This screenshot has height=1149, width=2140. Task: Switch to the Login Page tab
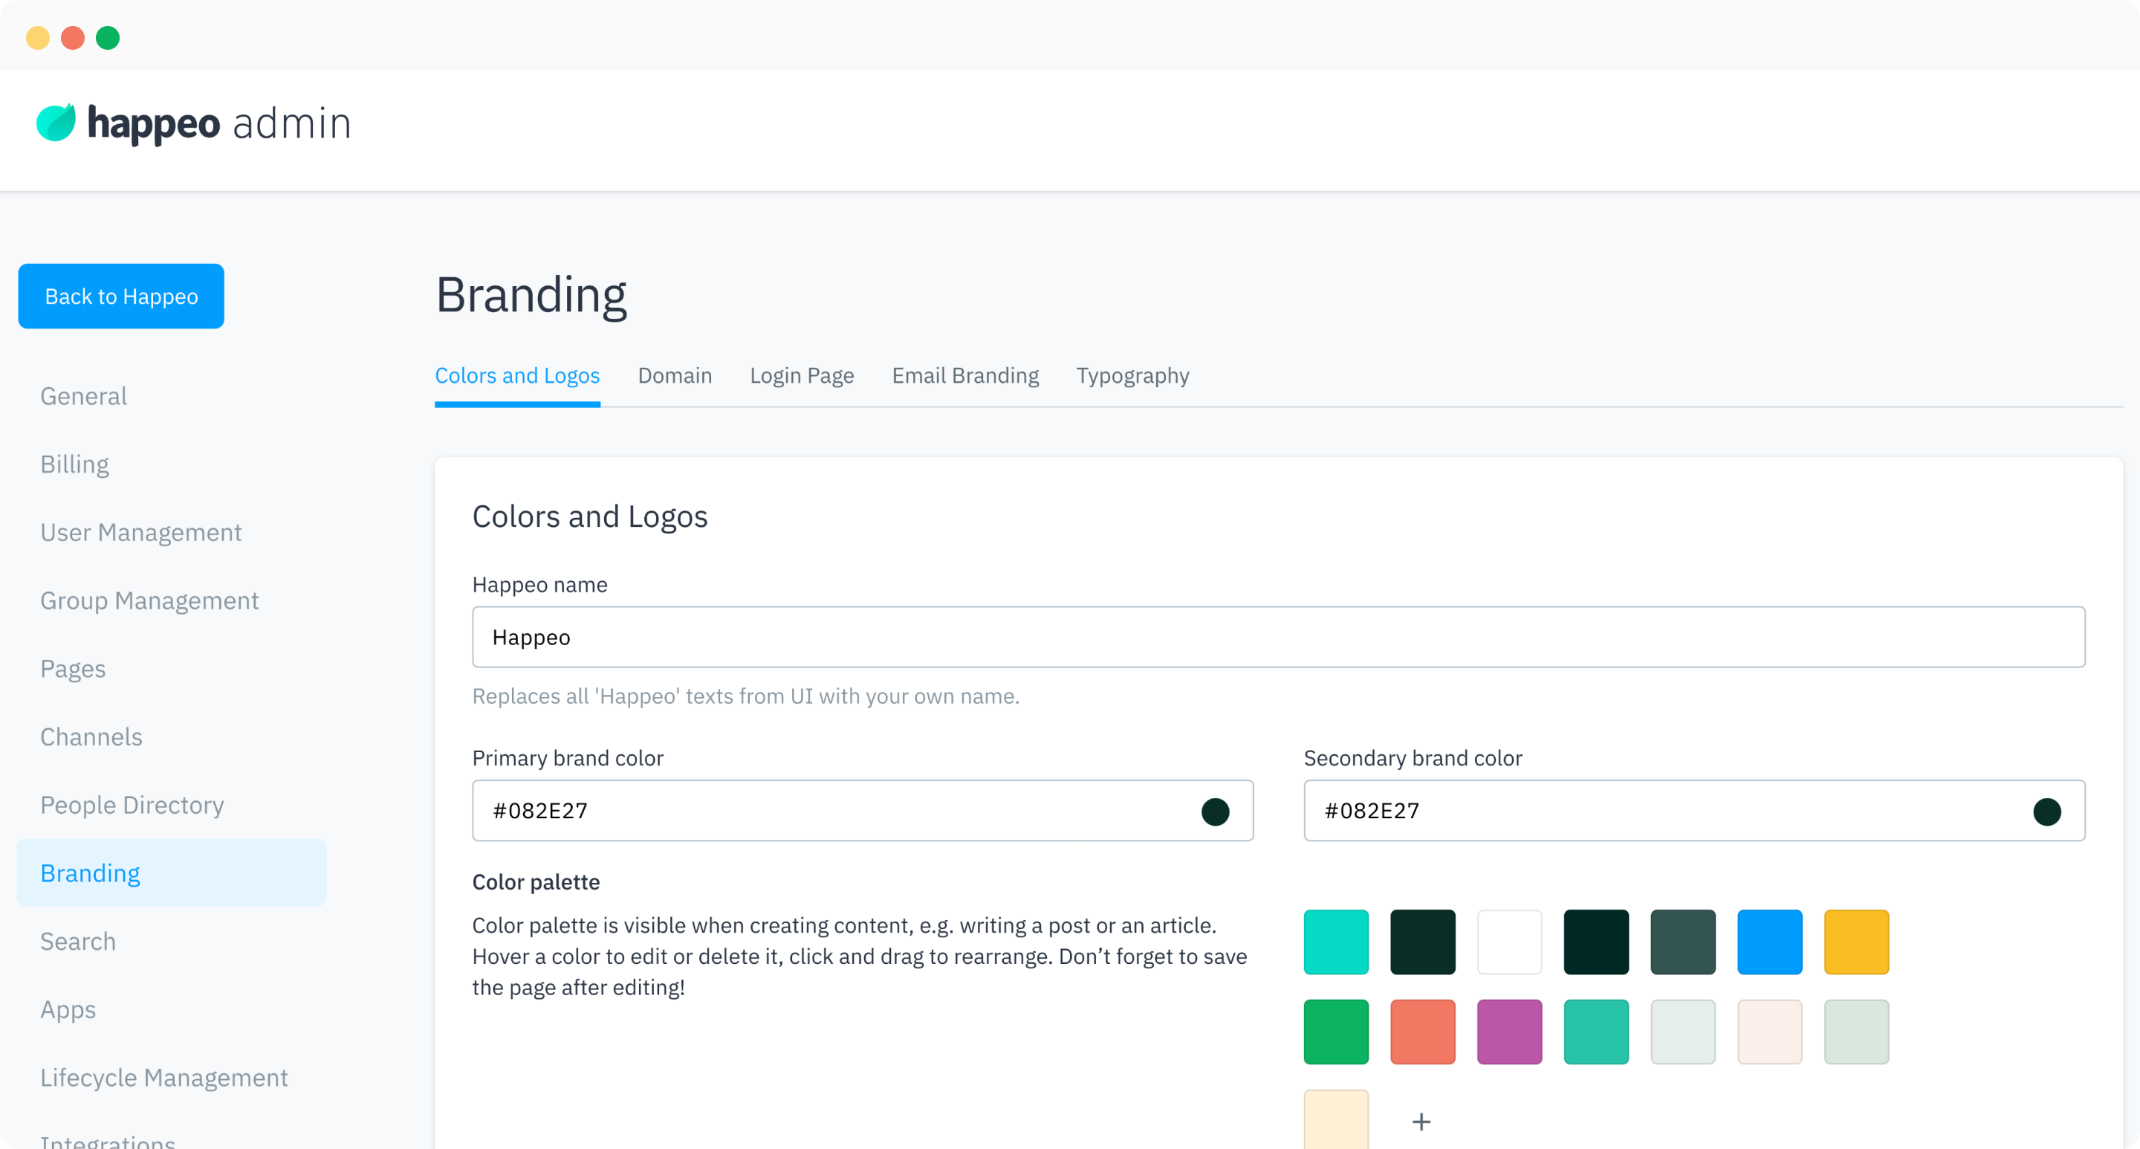click(802, 375)
